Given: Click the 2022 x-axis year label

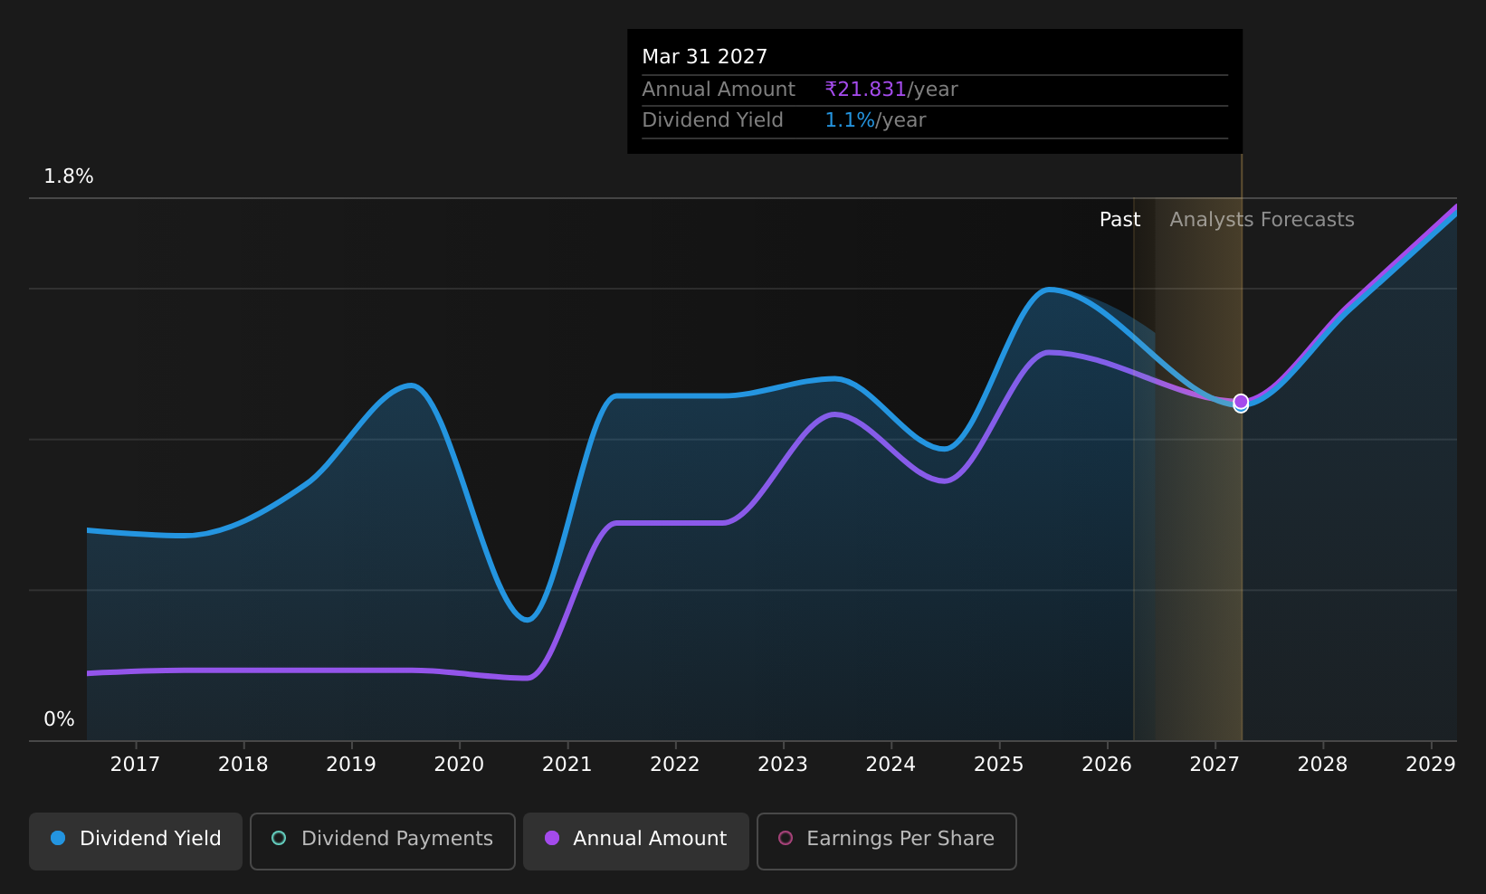Looking at the screenshot, I should pos(675,765).
